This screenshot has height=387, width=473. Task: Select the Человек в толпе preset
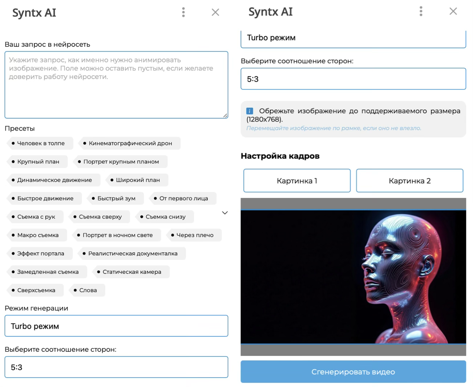click(40, 143)
